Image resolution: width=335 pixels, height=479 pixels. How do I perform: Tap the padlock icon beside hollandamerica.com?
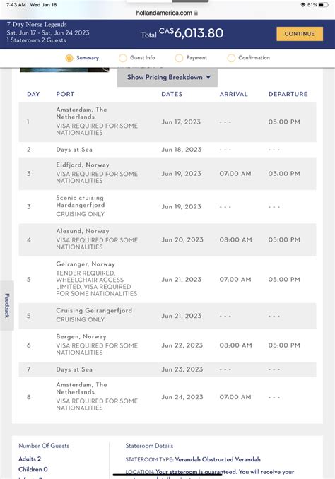[x=196, y=13]
